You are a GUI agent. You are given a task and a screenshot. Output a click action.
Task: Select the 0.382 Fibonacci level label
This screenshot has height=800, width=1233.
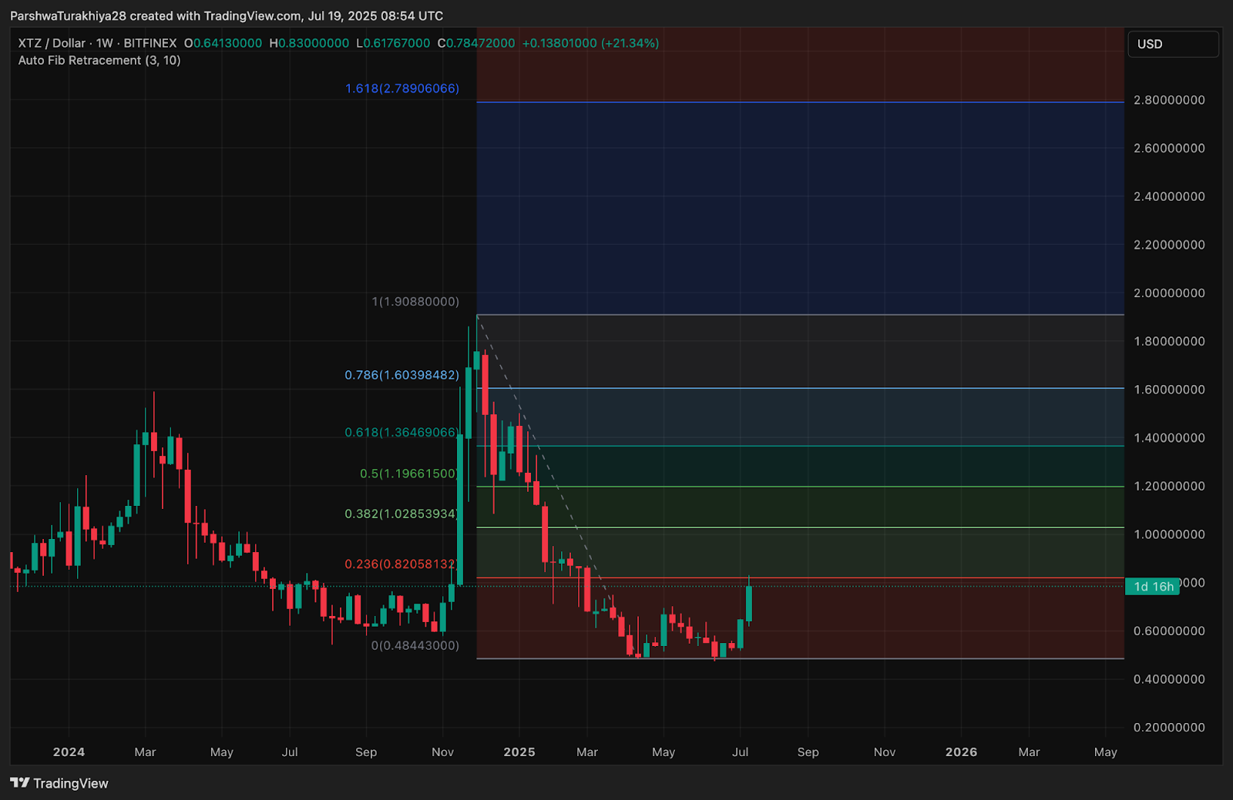pyautogui.click(x=401, y=514)
